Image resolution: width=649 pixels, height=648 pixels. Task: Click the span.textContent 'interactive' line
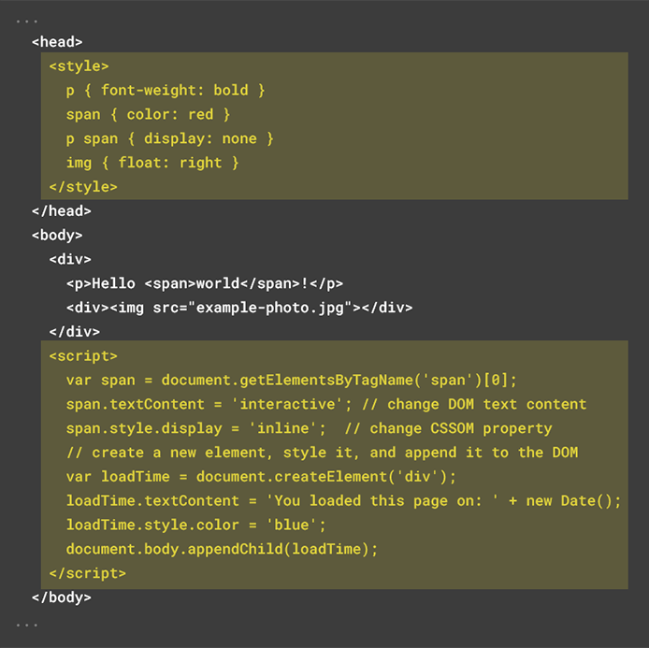[x=326, y=404]
